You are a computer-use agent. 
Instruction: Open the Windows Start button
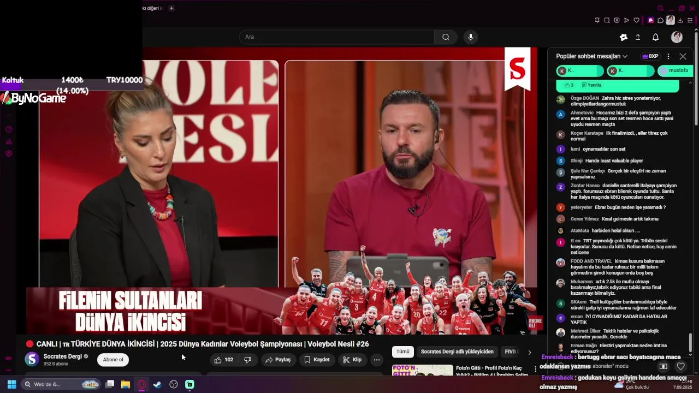pos(11,384)
